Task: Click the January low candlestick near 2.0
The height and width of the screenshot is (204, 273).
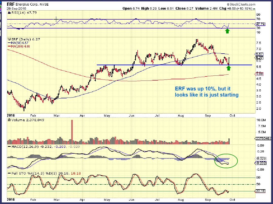Action: click(x=24, y=108)
